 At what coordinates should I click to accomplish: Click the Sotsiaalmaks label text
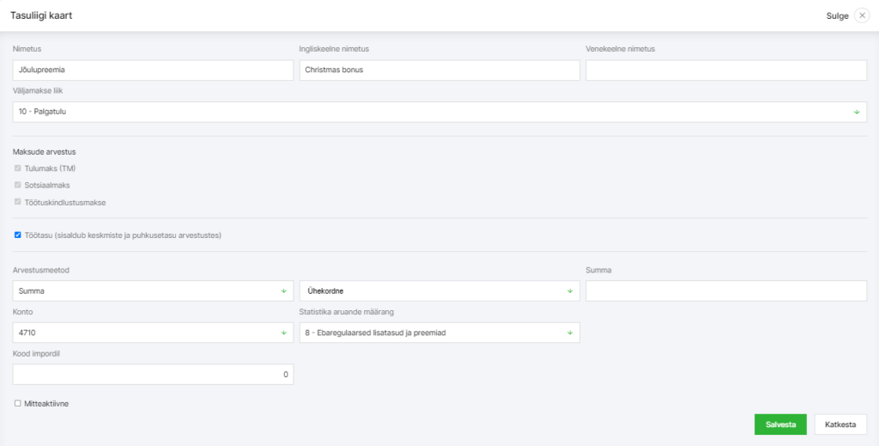[47, 185]
